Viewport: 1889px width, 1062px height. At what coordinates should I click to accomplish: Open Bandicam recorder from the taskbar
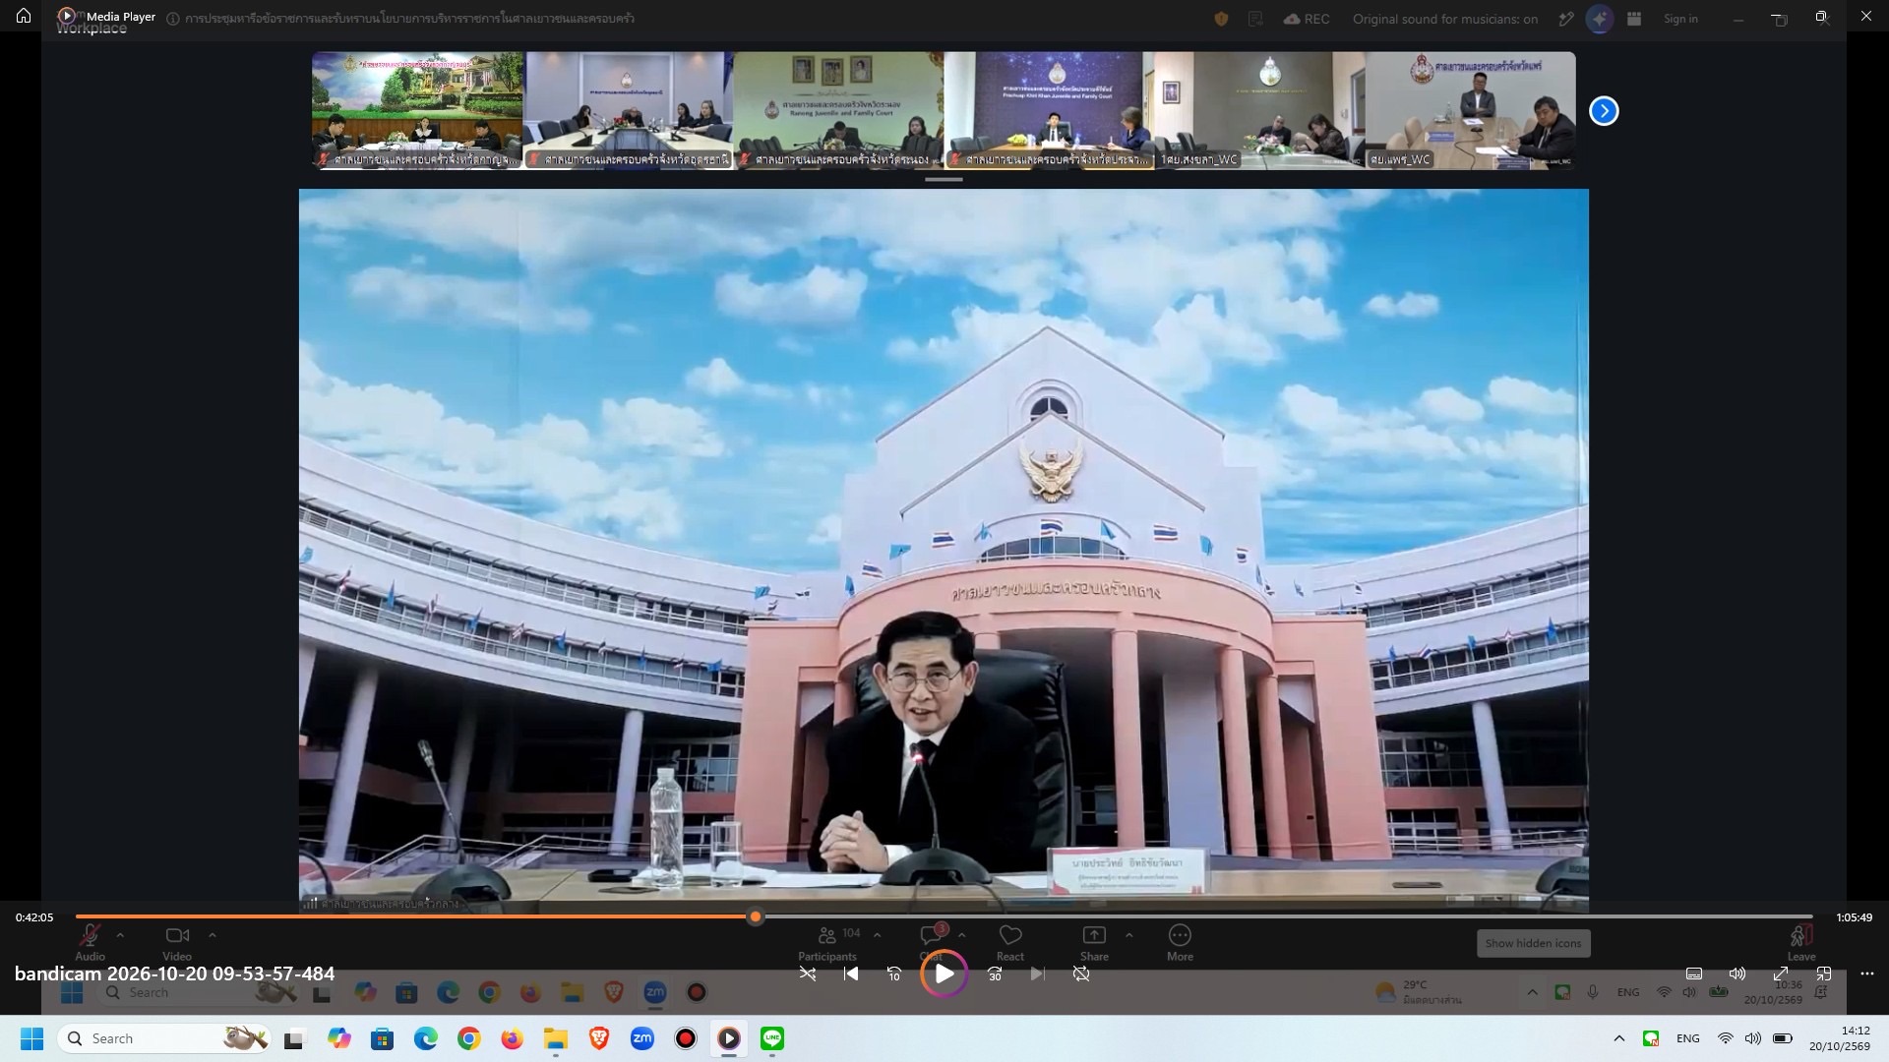tap(686, 1038)
